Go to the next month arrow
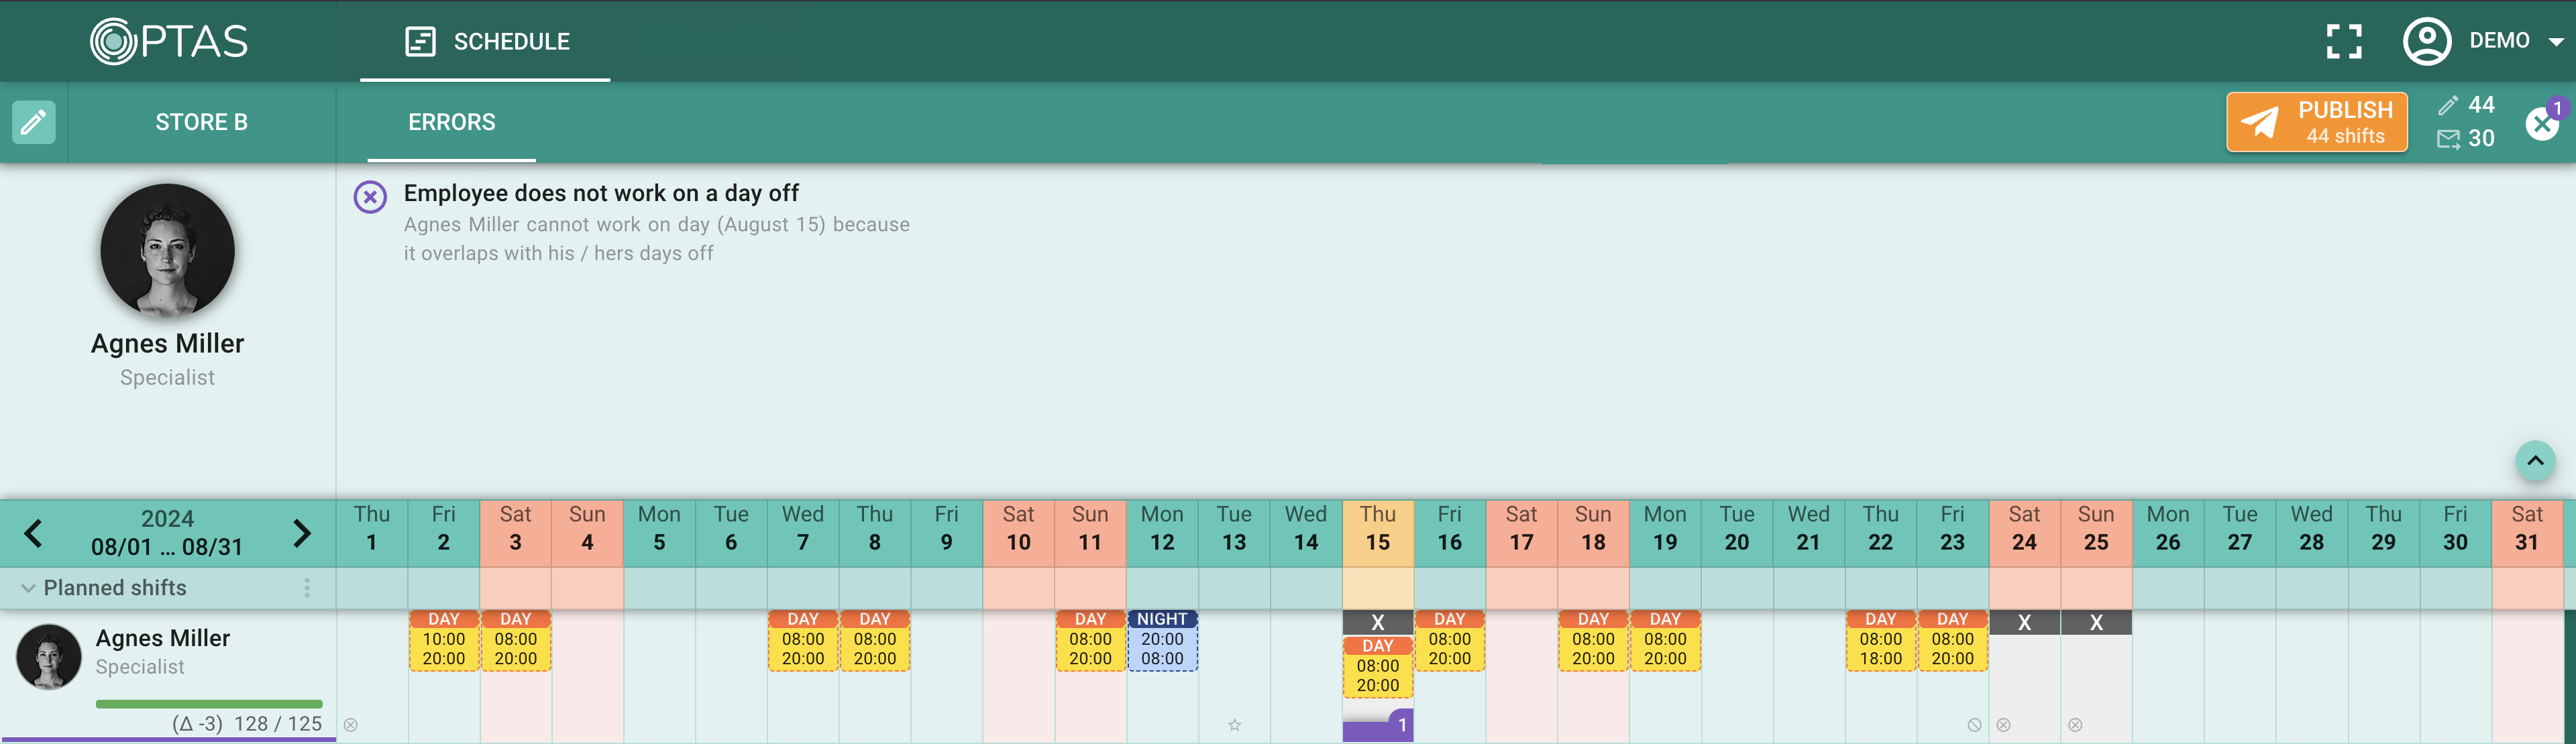The image size is (2576, 744). (x=302, y=534)
